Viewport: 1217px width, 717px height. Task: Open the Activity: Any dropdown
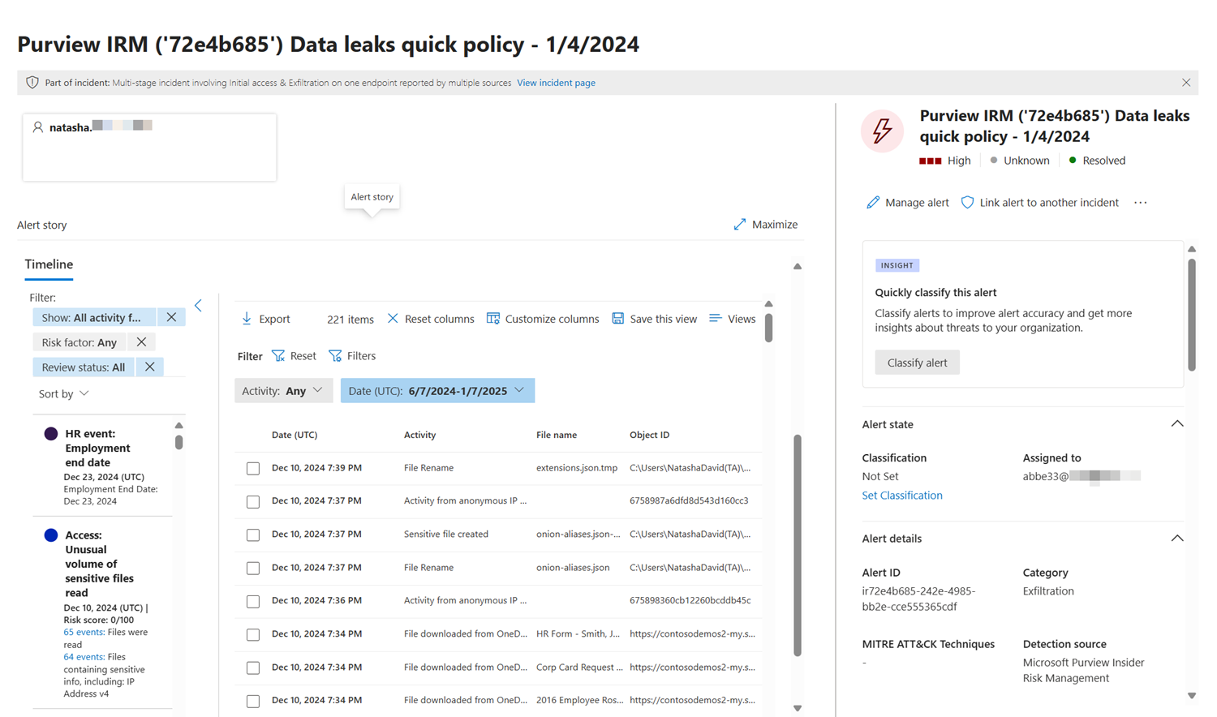pos(283,391)
